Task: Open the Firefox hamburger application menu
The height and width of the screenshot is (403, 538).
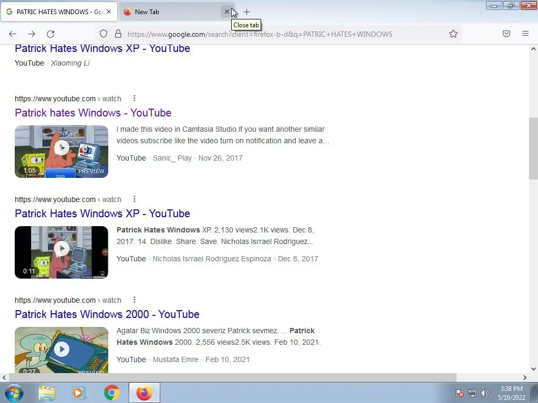Action: (525, 34)
